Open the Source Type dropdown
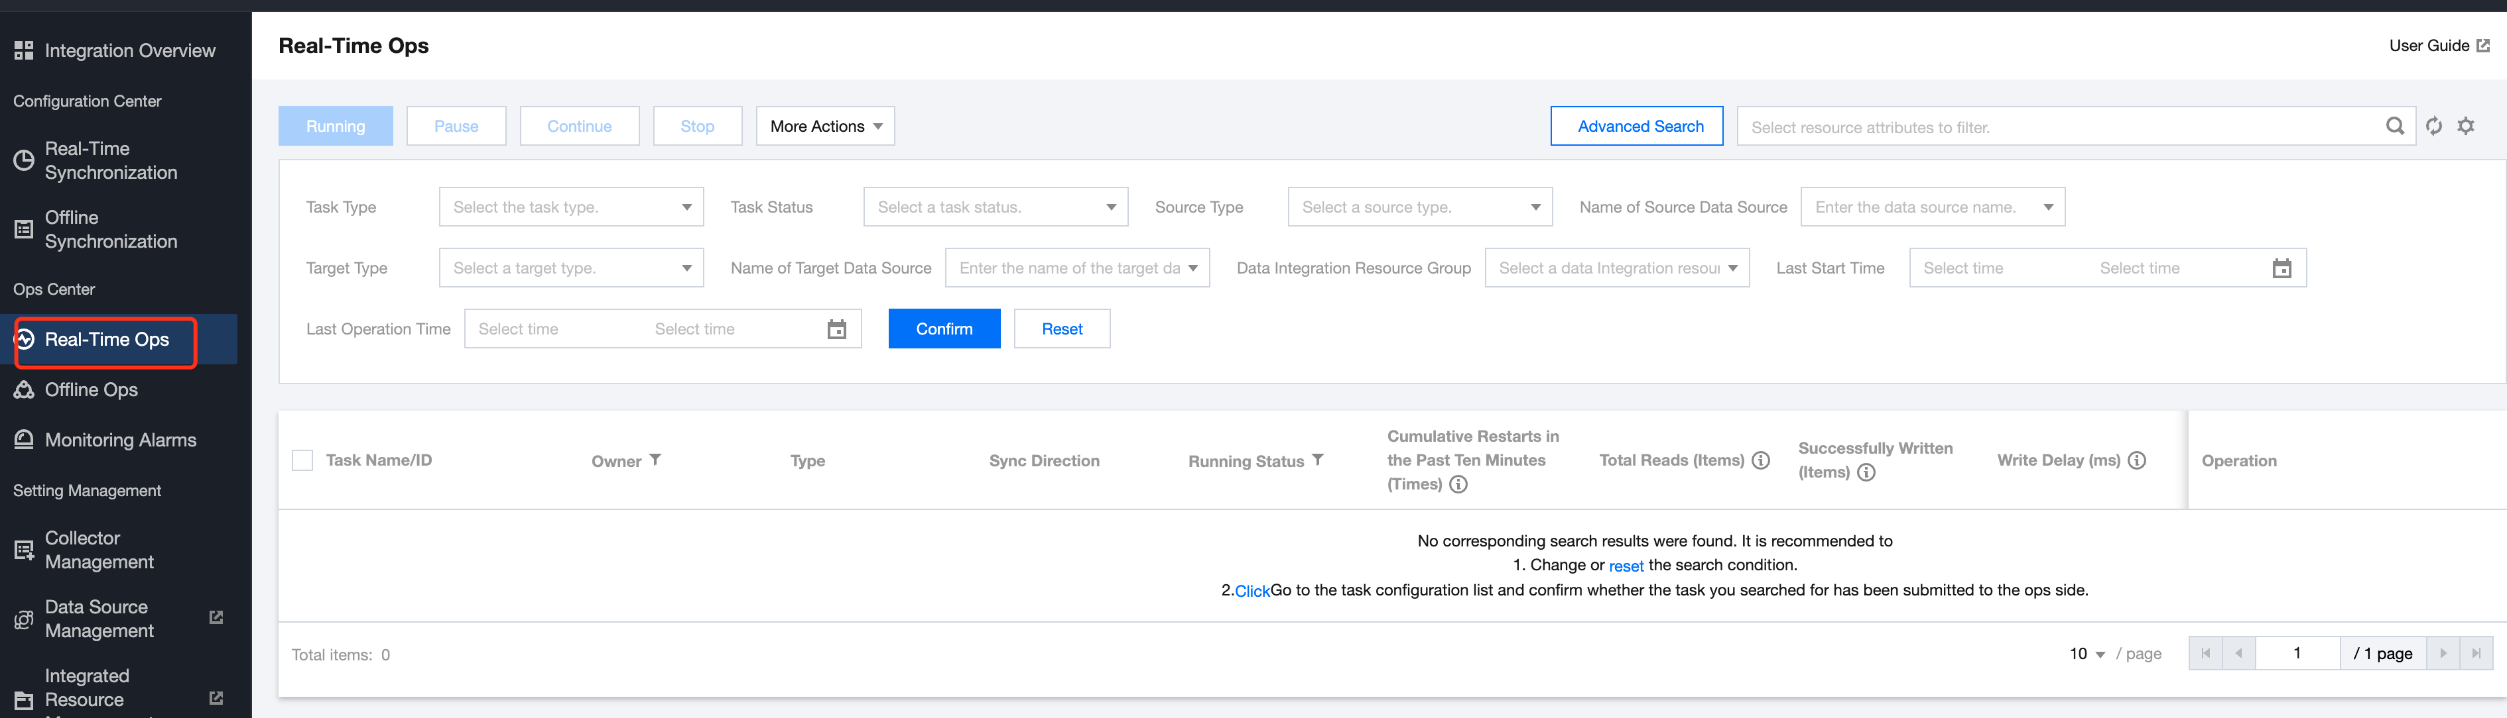Image resolution: width=2507 pixels, height=718 pixels. (x=1419, y=207)
